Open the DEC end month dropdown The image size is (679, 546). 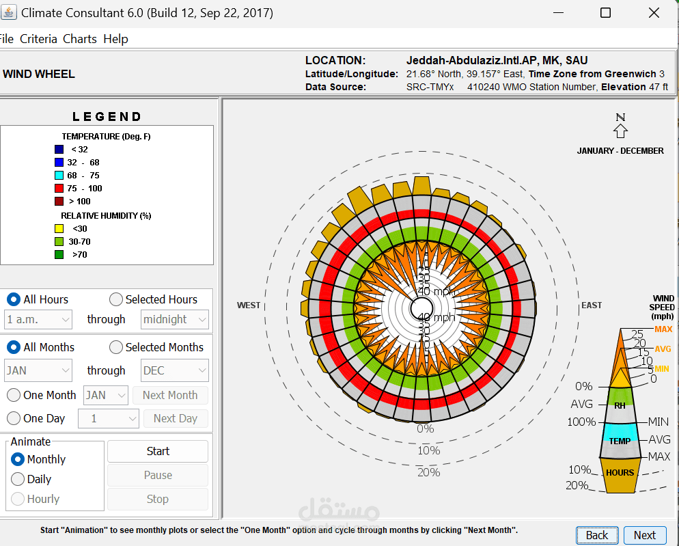pyautogui.click(x=174, y=370)
